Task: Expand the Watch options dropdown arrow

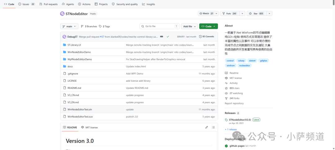Action: tap(217, 13)
